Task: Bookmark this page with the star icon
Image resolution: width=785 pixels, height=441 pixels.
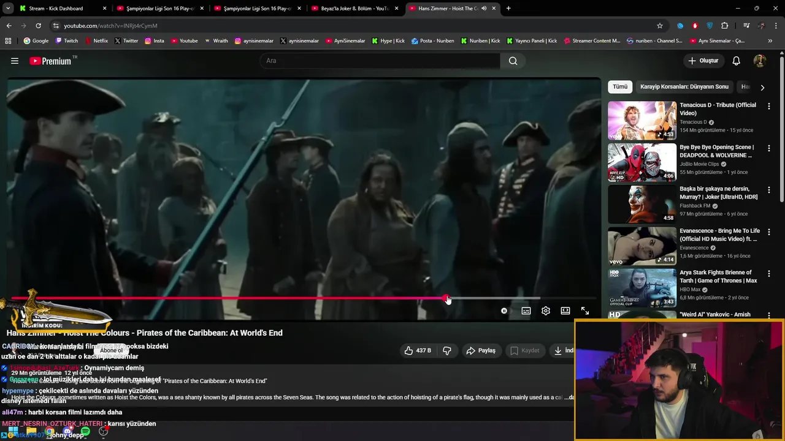Action: (x=660, y=26)
